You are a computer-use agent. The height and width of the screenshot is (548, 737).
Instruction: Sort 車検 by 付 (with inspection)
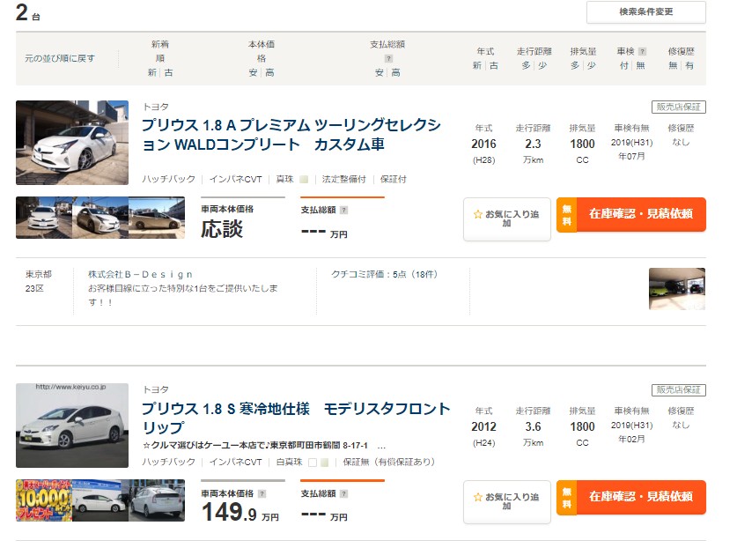623,65
